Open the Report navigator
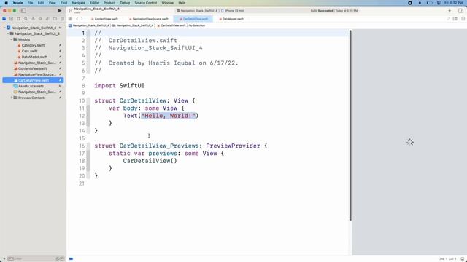467x262 pixels. point(62,19)
